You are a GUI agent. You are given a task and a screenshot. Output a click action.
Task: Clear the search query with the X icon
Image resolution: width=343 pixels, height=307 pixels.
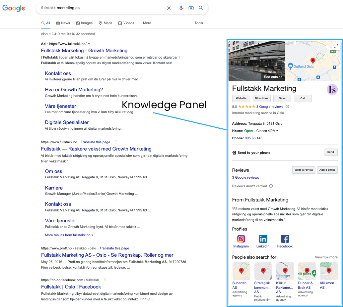tap(169, 8)
